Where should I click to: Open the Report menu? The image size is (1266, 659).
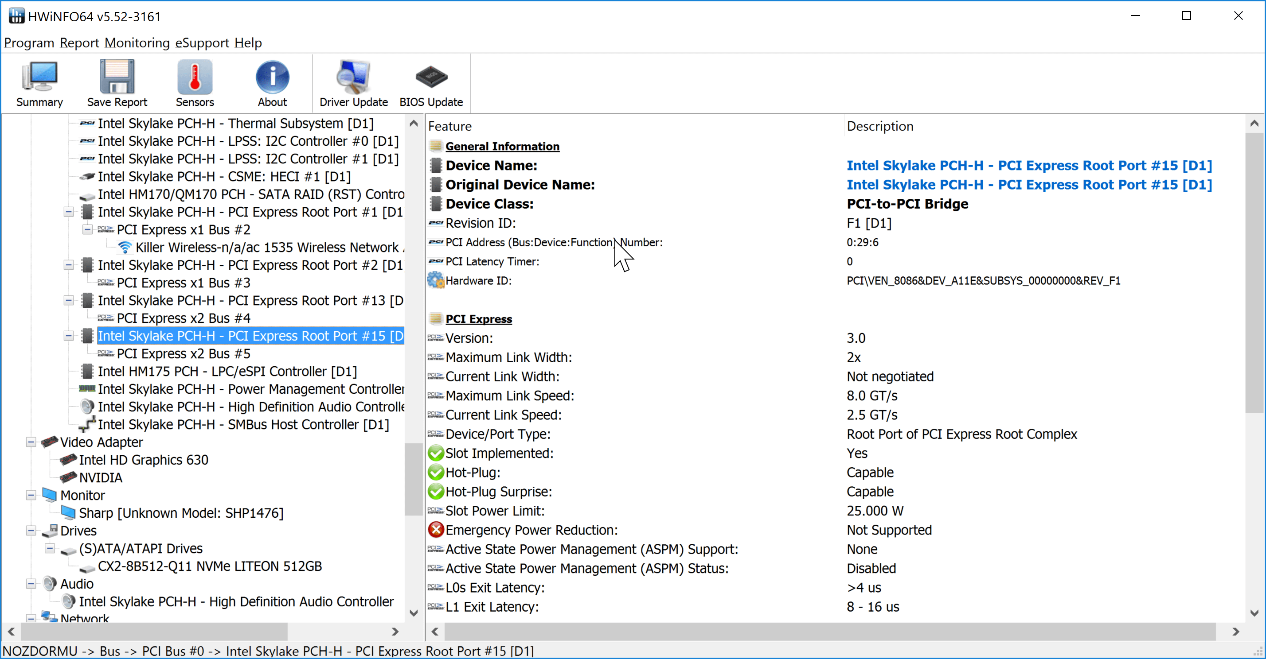[x=79, y=43]
